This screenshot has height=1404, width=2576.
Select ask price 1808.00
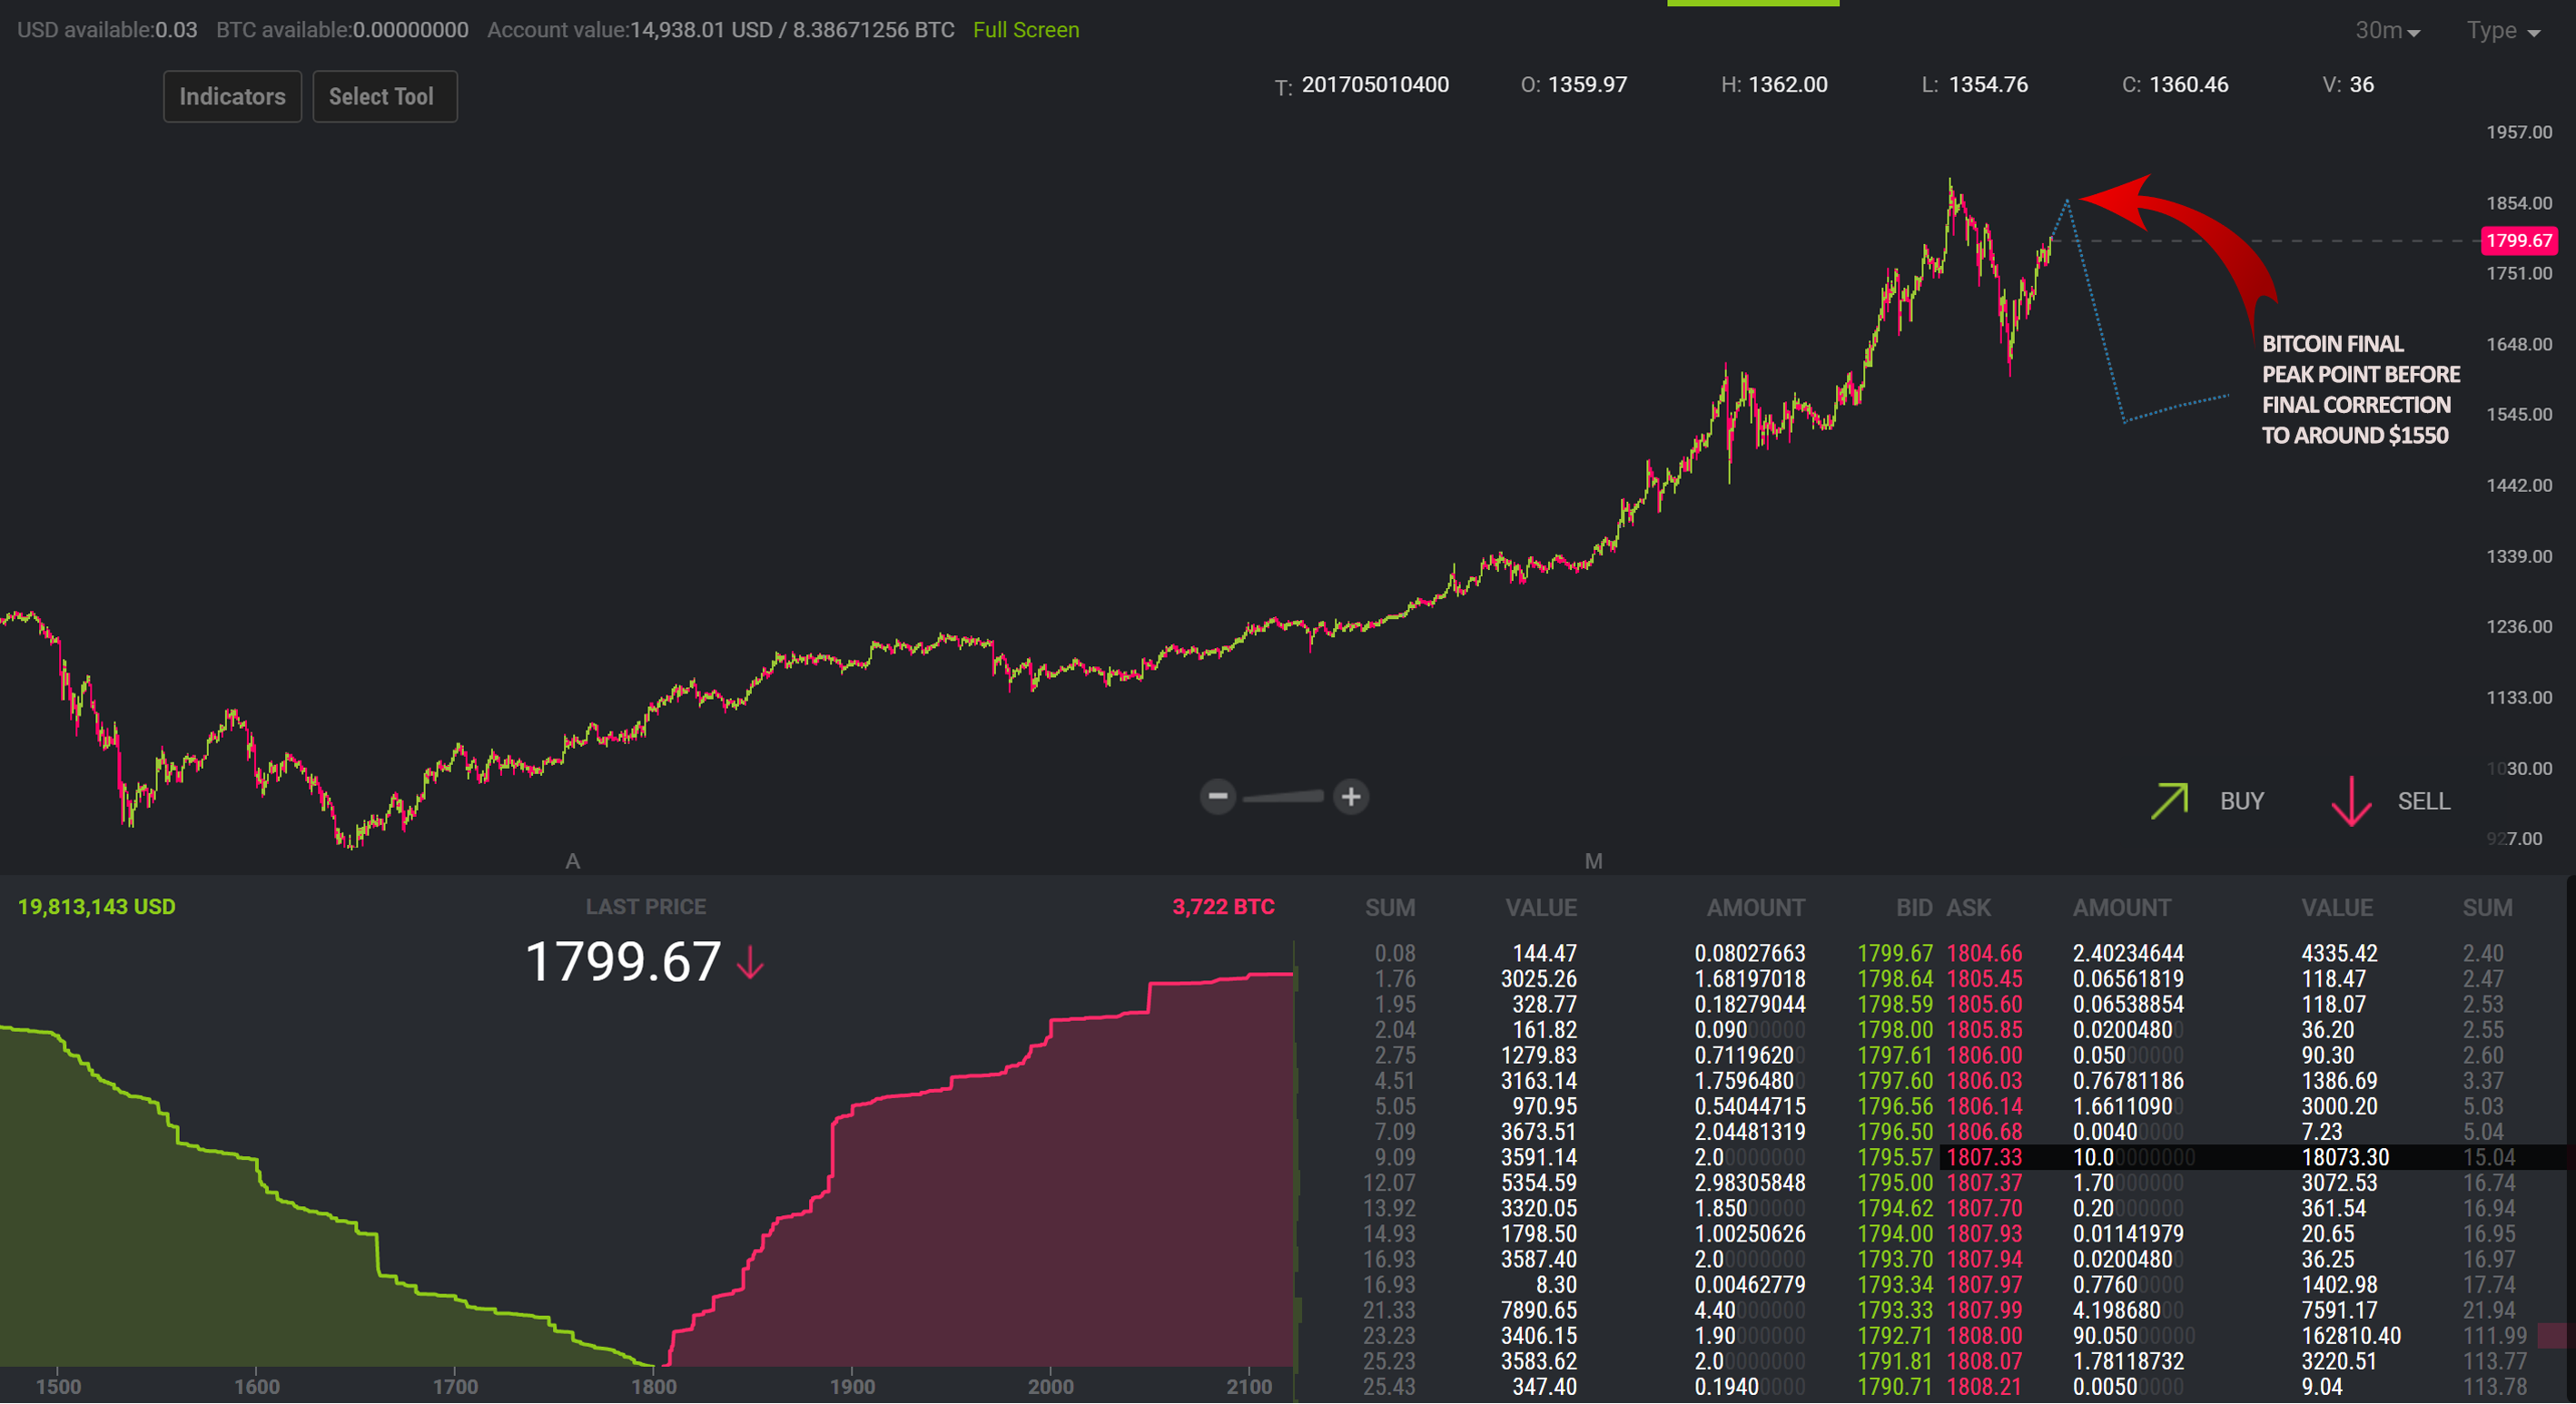coord(1984,1336)
